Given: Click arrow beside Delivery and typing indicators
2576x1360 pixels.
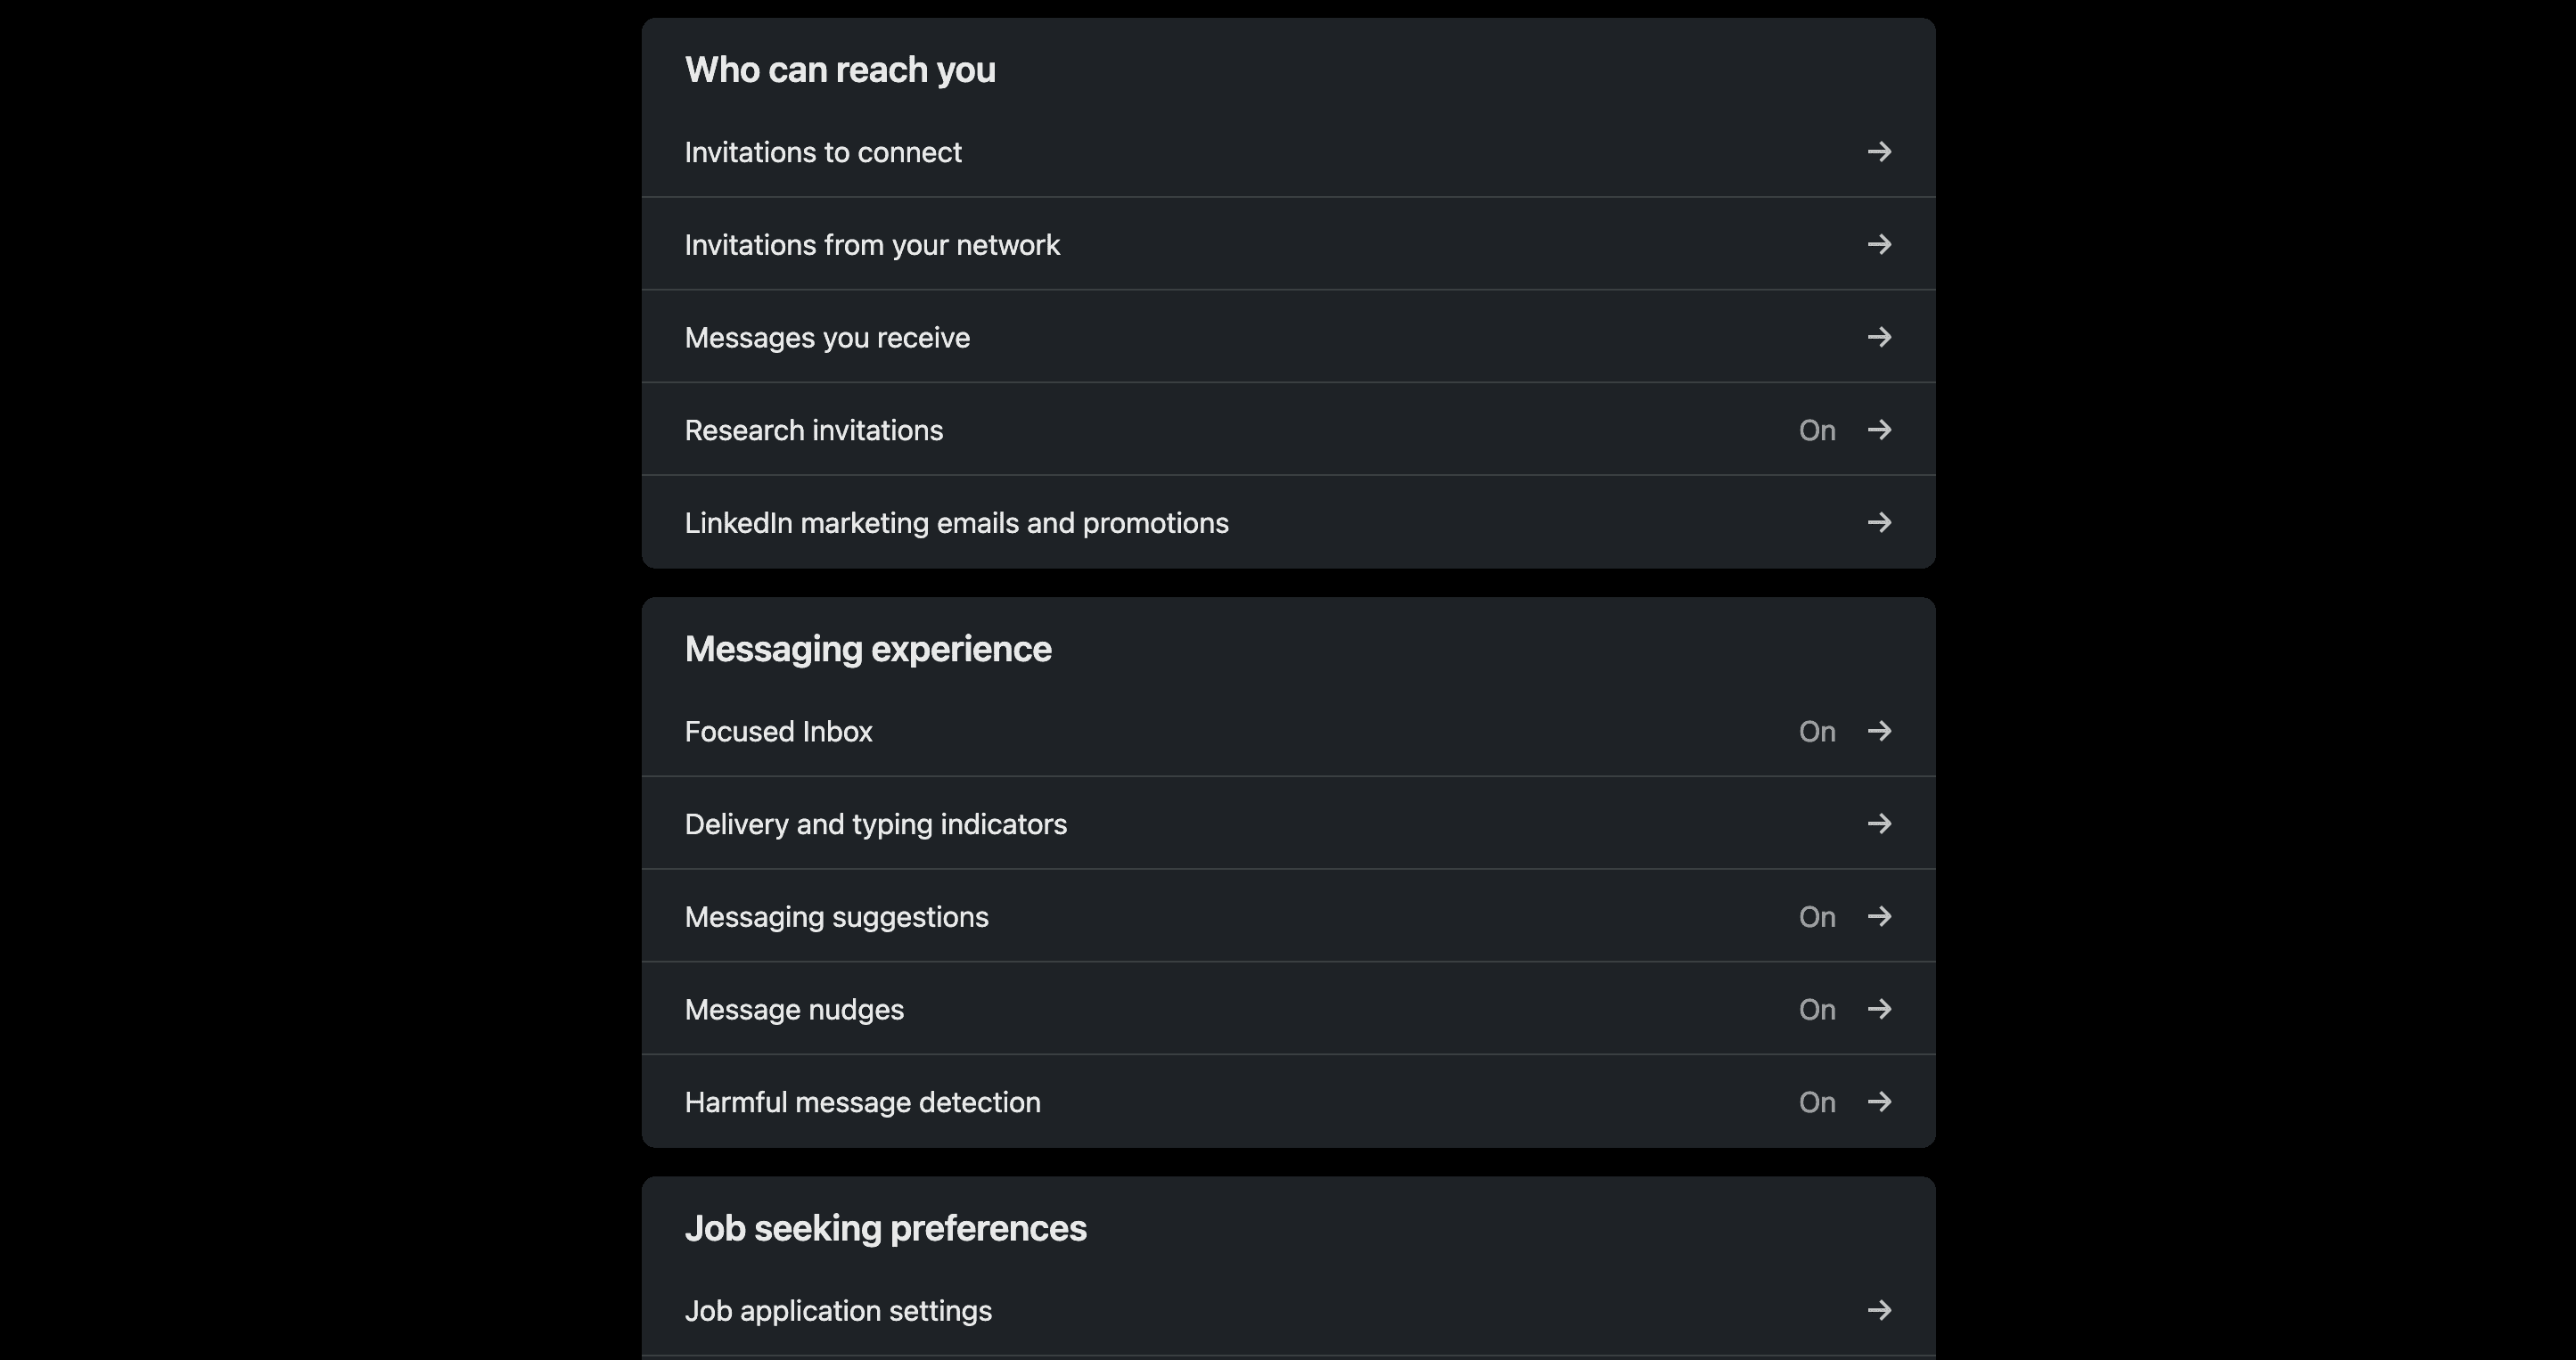Looking at the screenshot, I should point(1879,824).
